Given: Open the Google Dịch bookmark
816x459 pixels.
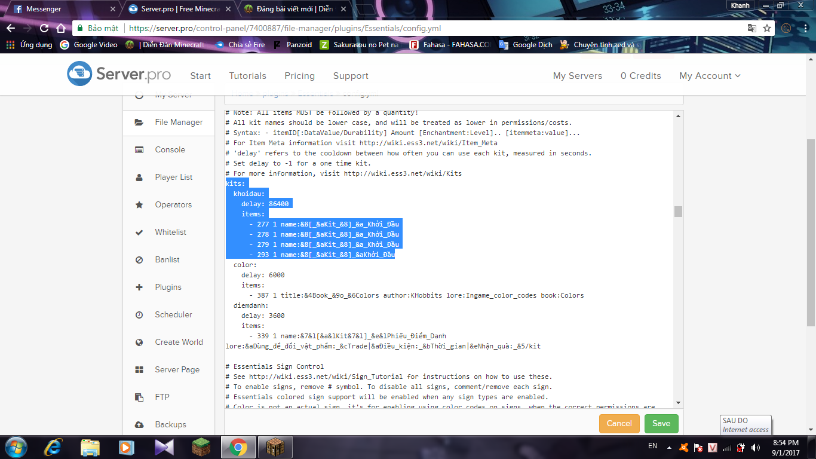Looking at the screenshot, I should point(526,45).
